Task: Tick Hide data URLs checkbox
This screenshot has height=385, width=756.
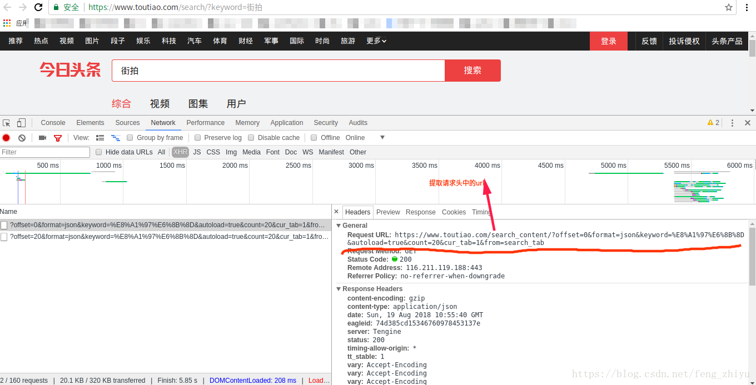Action: (98, 152)
